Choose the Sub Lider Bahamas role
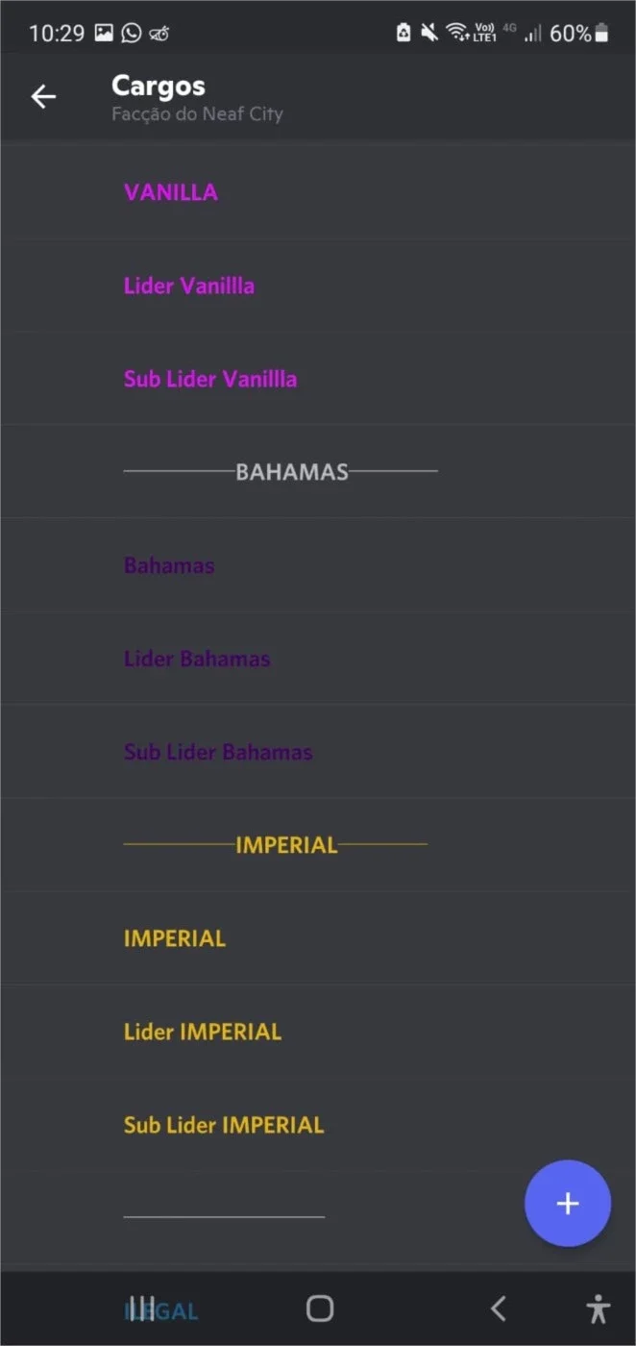Viewport: 636px width, 1346px height. 318,752
